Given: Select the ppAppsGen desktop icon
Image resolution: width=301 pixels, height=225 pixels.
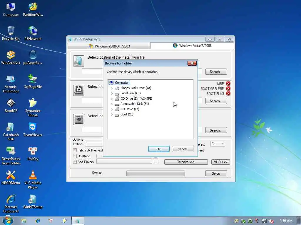Looking at the screenshot, I should pyautogui.click(x=33, y=58).
